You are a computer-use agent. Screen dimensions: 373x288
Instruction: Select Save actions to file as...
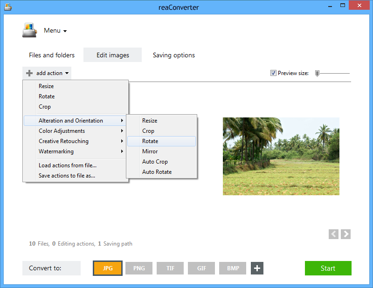pos(75,176)
